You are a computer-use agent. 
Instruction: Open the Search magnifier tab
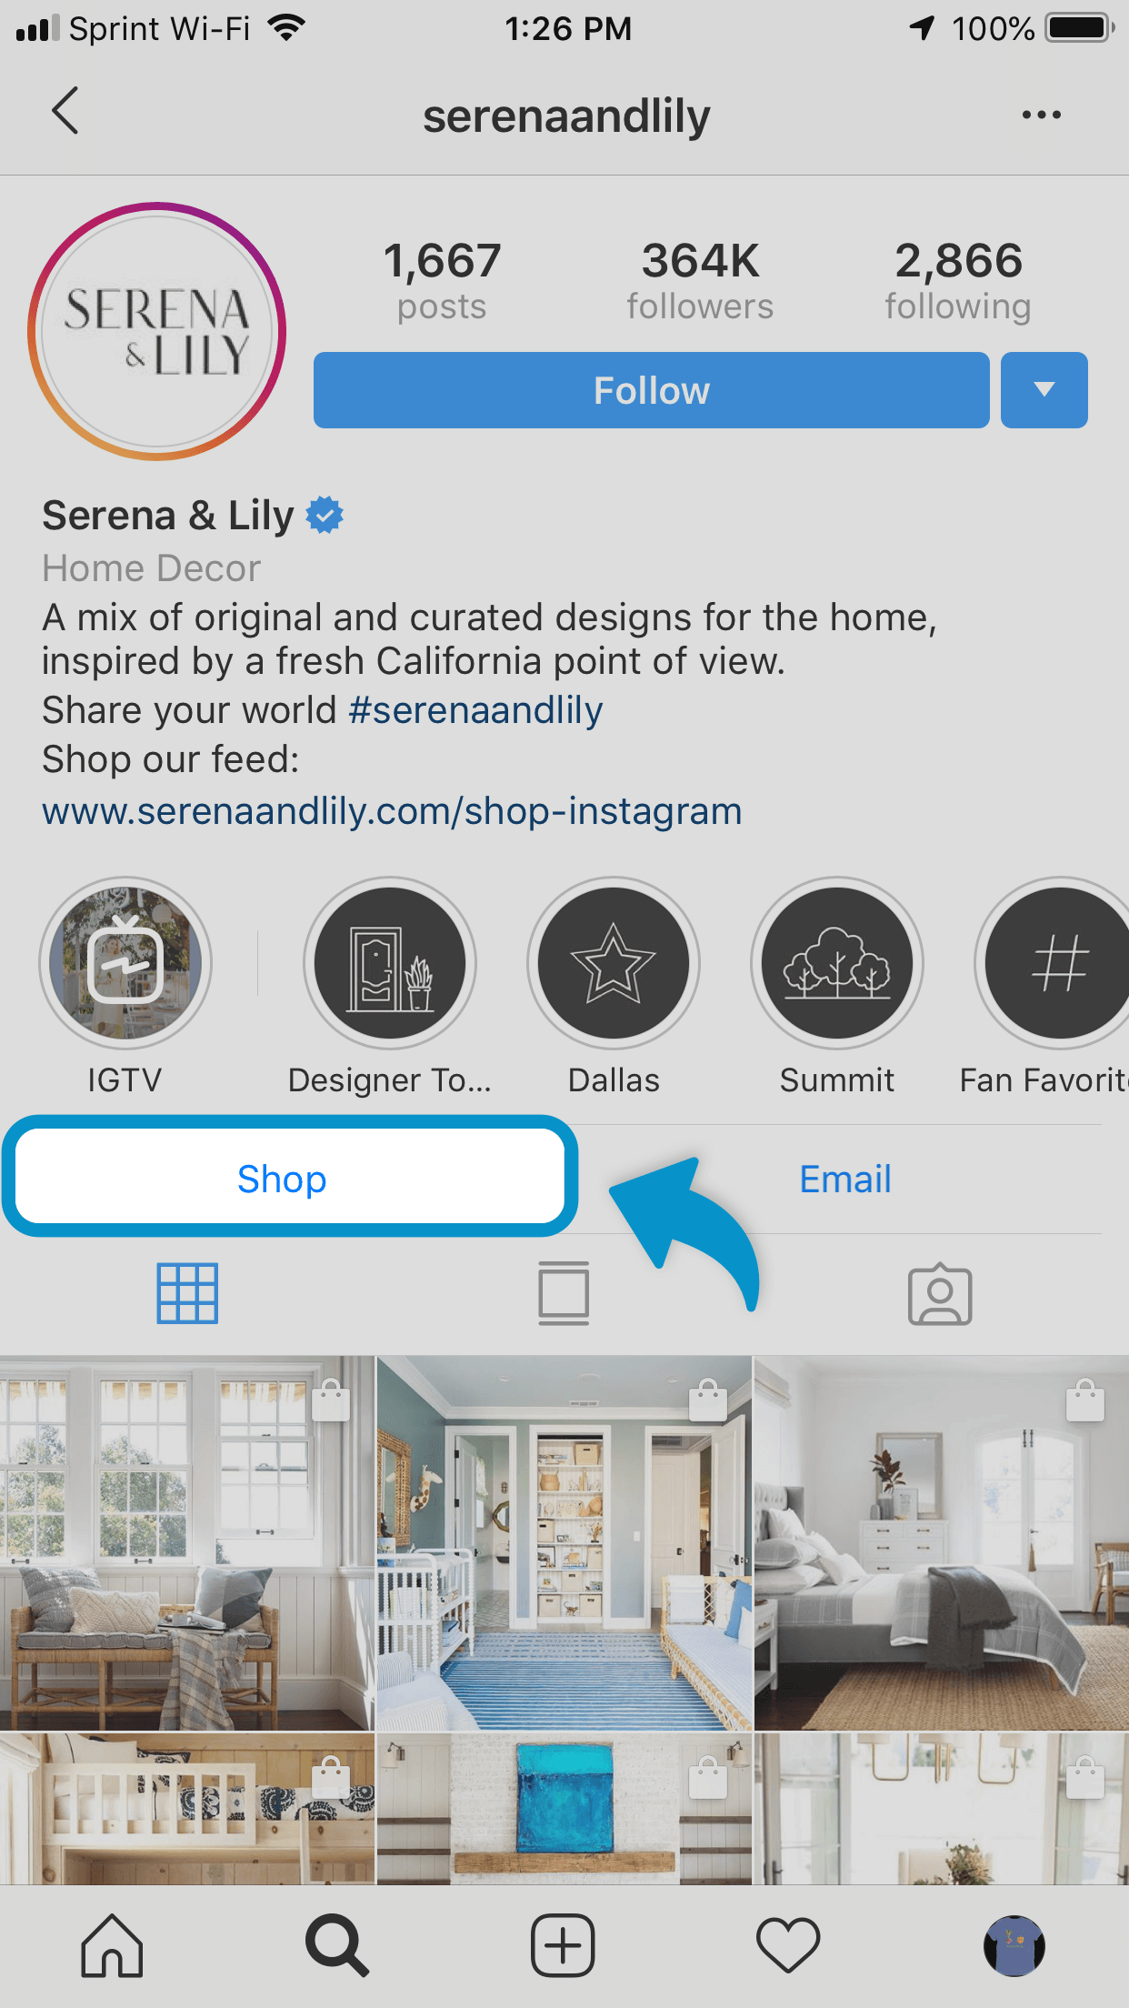coord(337,1945)
